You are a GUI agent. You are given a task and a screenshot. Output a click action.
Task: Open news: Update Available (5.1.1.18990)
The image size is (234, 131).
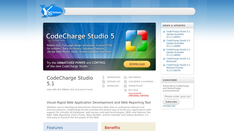(178, 43)
